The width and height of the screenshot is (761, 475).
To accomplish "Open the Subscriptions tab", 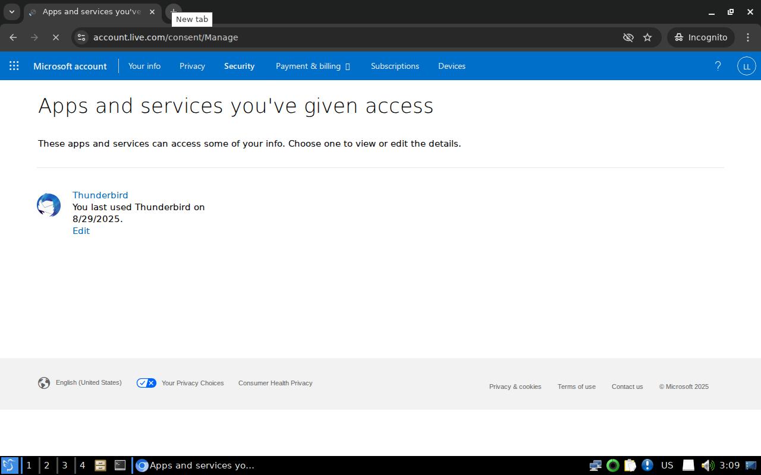I will pos(395,66).
